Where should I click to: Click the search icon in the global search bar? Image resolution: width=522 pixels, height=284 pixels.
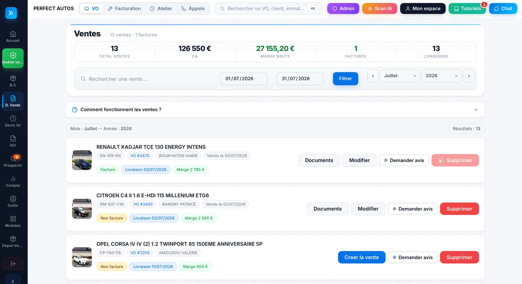[x=222, y=9]
